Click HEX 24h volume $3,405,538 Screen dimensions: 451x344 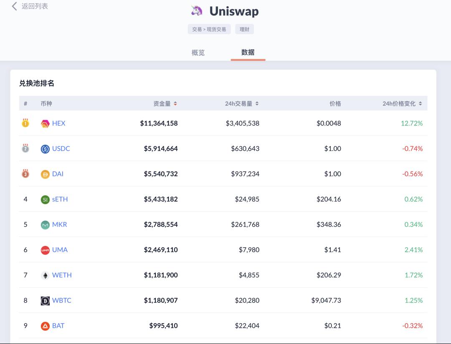(x=243, y=123)
